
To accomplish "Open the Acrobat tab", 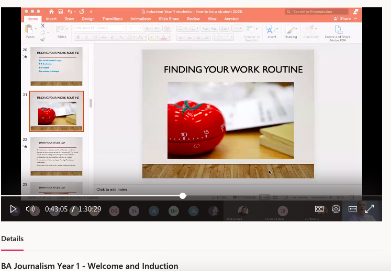I will (x=231, y=19).
